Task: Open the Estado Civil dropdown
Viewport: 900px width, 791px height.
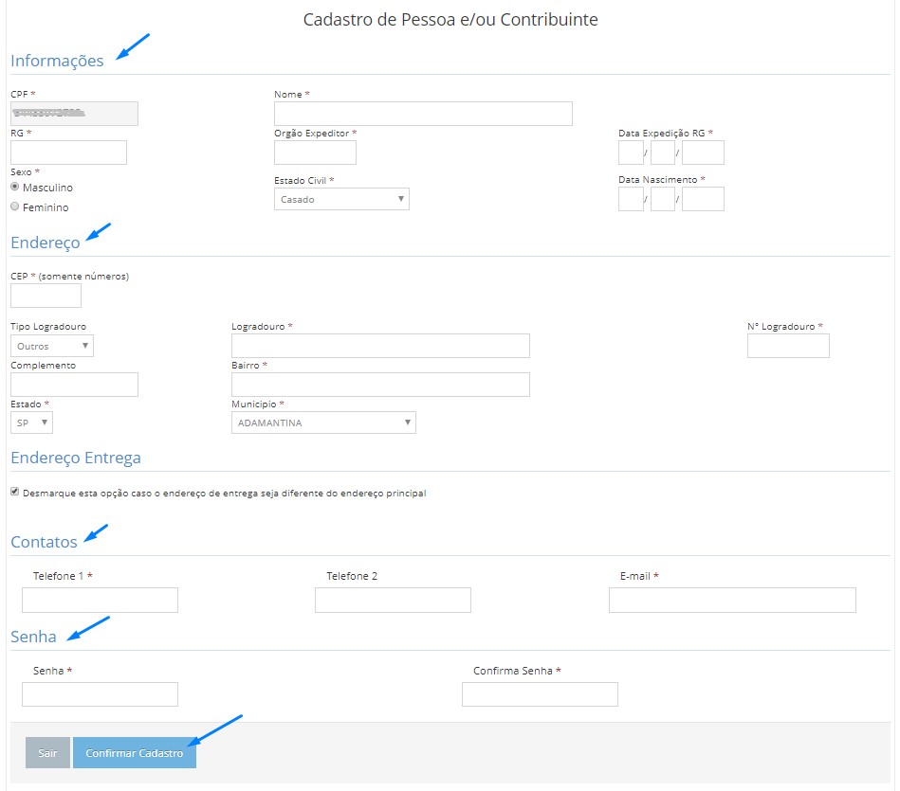Action: pos(341,199)
